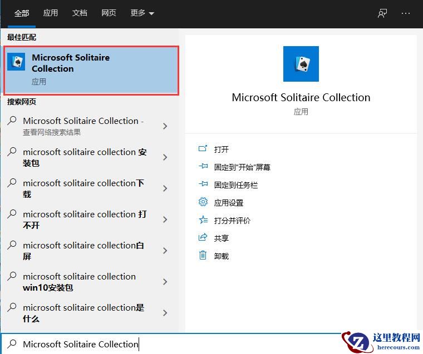Expand arrow for the win10安装包 suggestion
The image size is (423, 354).
pos(165,282)
